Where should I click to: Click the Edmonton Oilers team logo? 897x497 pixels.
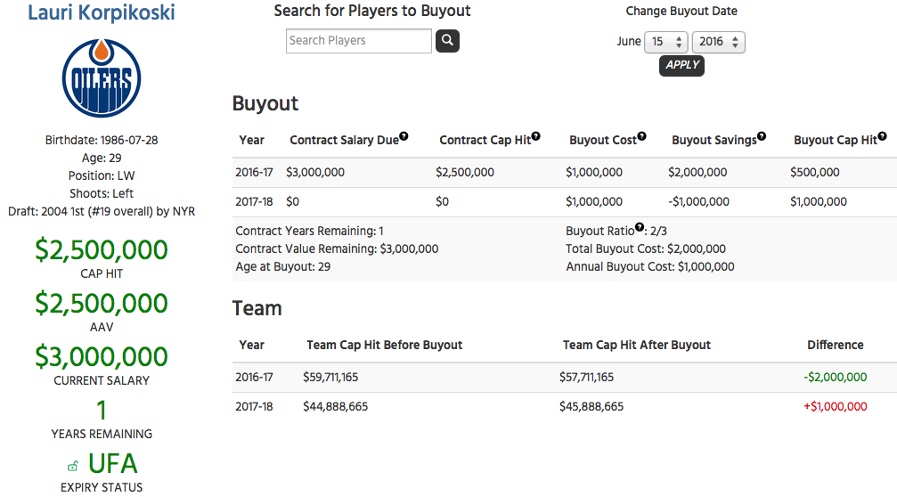tap(102, 77)
